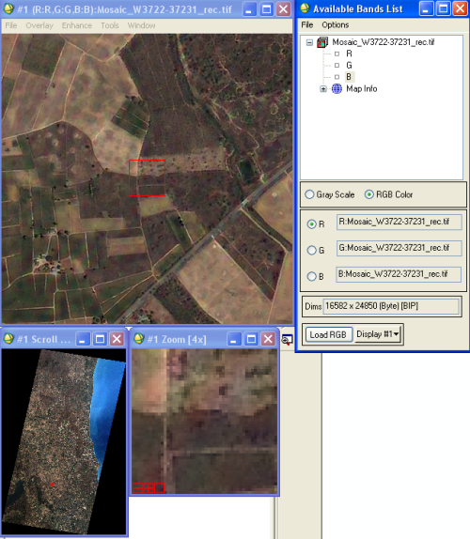Click the ENVI icon in Available Bands List title
The image size is (470, 539).
coord(305,8)
